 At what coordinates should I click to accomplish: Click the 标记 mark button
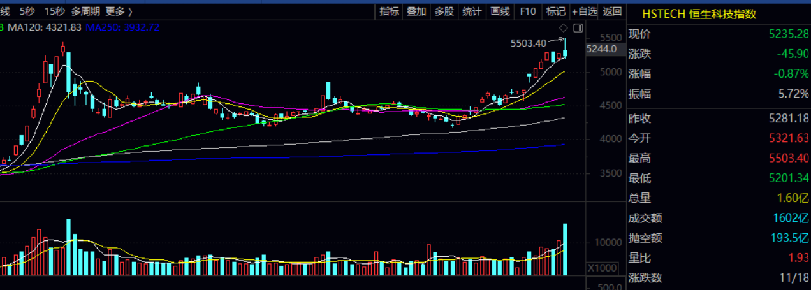[x=556, y=11]
